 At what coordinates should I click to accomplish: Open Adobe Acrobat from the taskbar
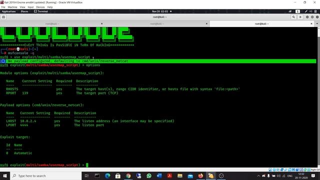169,175
